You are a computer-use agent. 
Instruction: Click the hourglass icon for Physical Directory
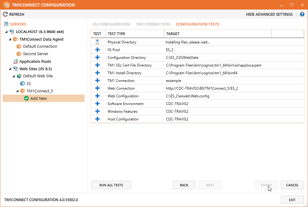click(97, 42)
